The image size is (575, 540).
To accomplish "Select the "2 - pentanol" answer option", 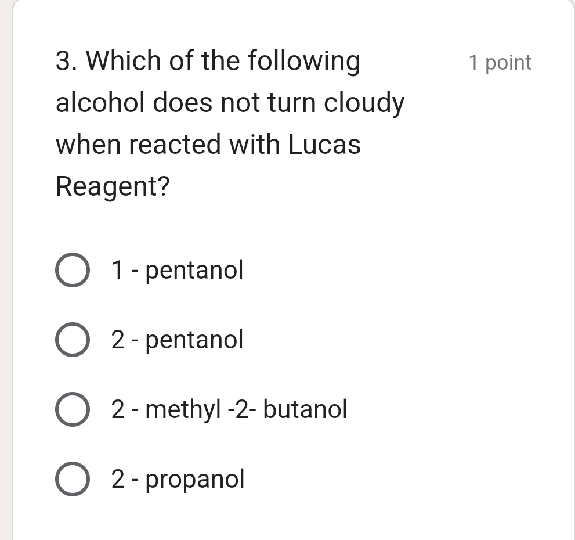I will pos(72,339).
